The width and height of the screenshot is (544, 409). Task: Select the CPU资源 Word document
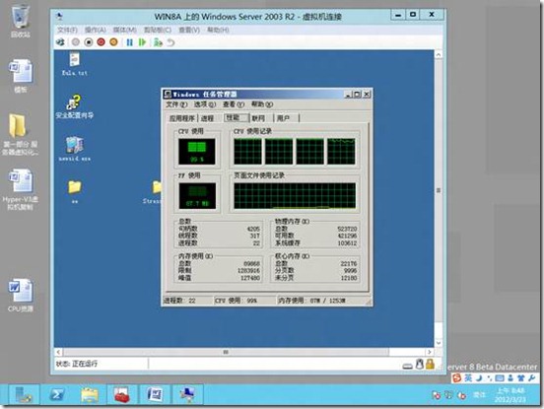(x=21, y=295)
